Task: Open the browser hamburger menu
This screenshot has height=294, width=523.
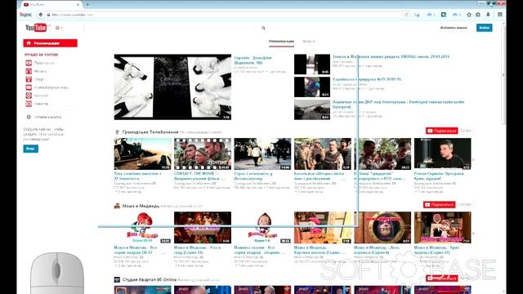Action: (499, 15)
